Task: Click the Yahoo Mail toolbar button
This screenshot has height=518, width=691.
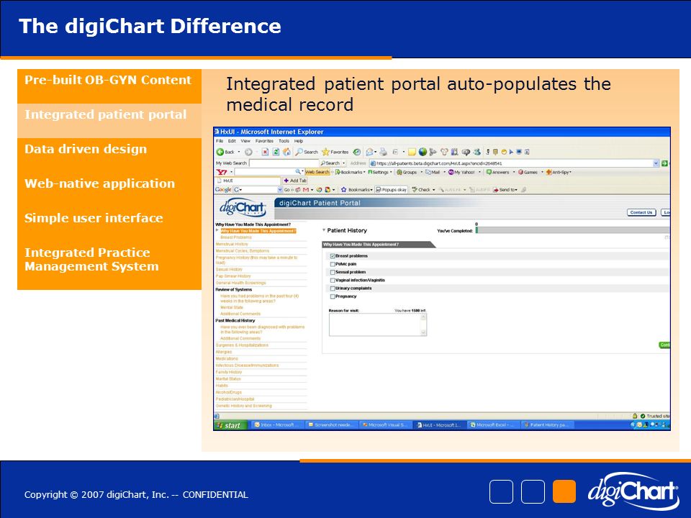Action: 433,172
